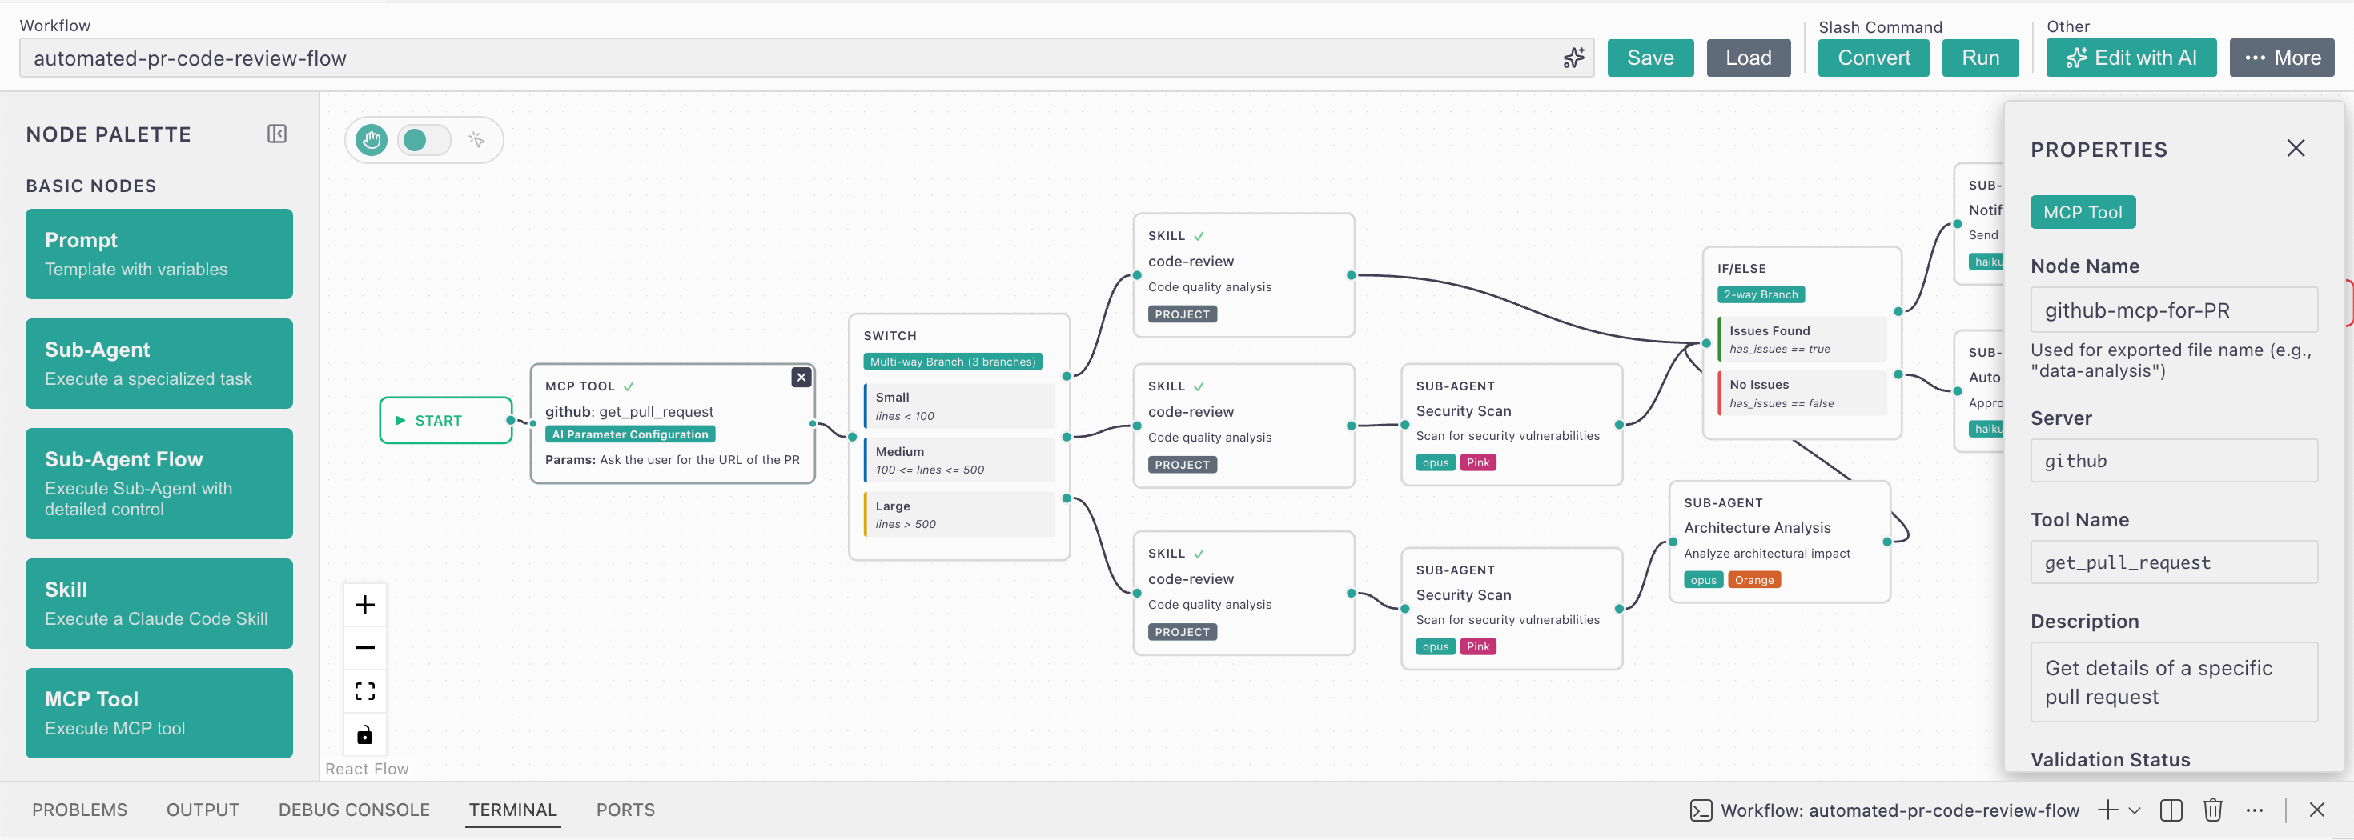Click the Large branch lines > 500
This screenshot has width=2354, height=840.
tap(959, 515)
